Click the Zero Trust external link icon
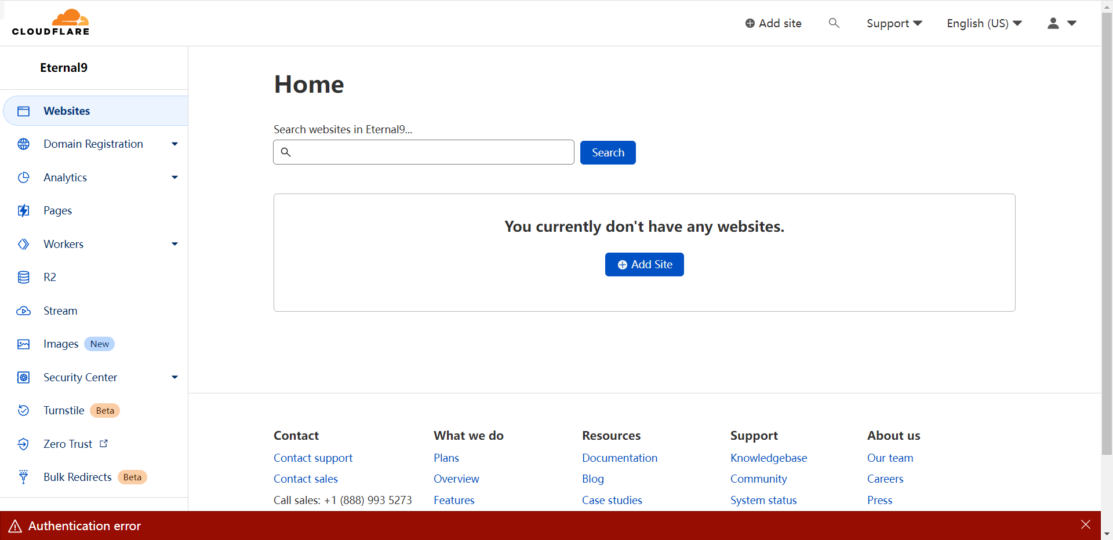 (x=104, y=443)
